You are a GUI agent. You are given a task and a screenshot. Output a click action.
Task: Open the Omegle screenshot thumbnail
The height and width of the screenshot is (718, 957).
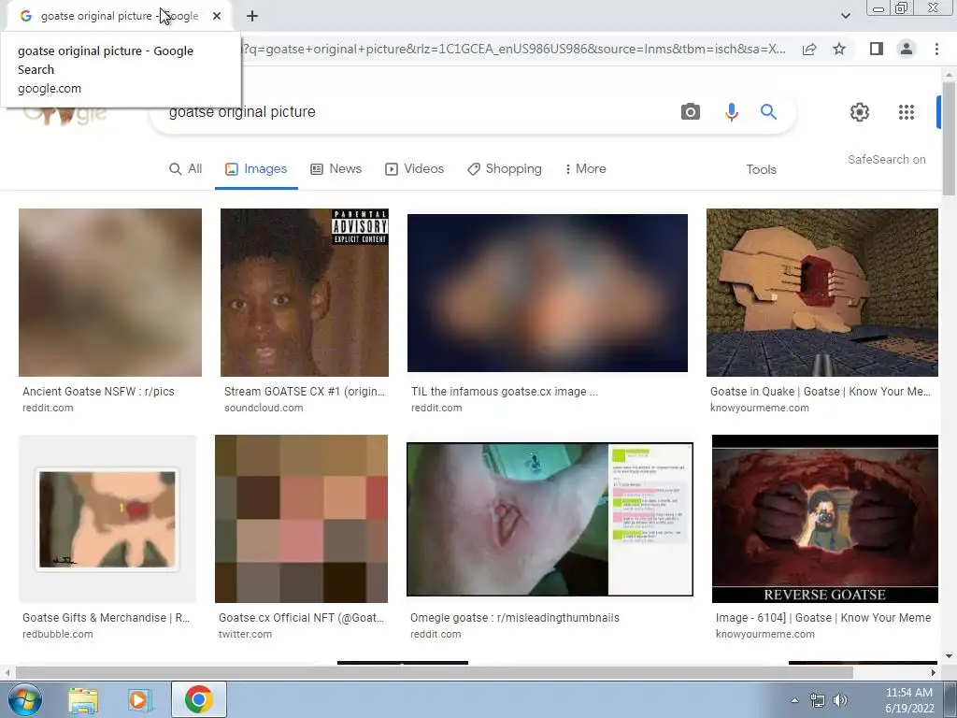coord(550,519)
